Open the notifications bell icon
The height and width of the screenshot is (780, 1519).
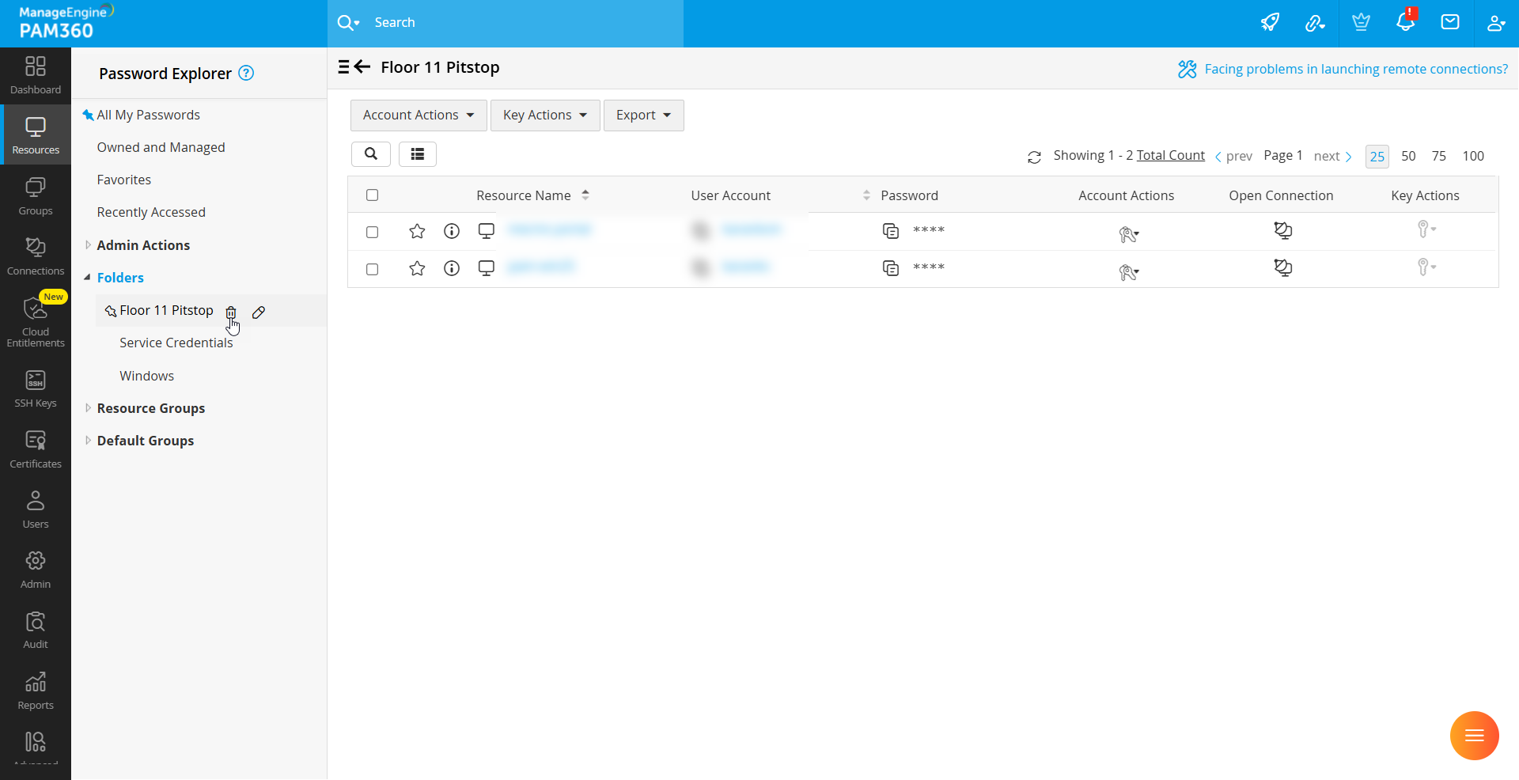1405,22
